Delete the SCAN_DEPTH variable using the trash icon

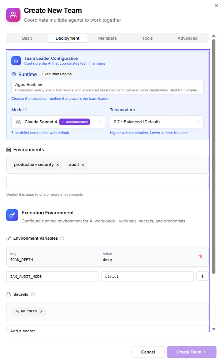[x=200, y=256]
